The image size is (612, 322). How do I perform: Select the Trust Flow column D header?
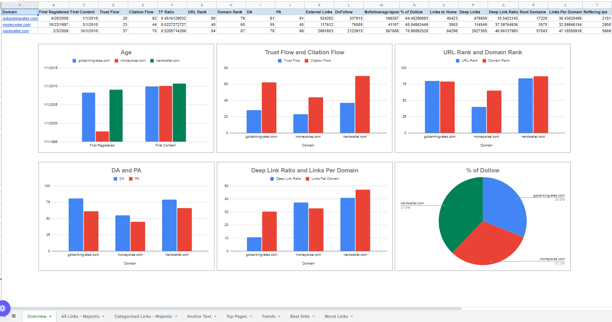point(113,5)
